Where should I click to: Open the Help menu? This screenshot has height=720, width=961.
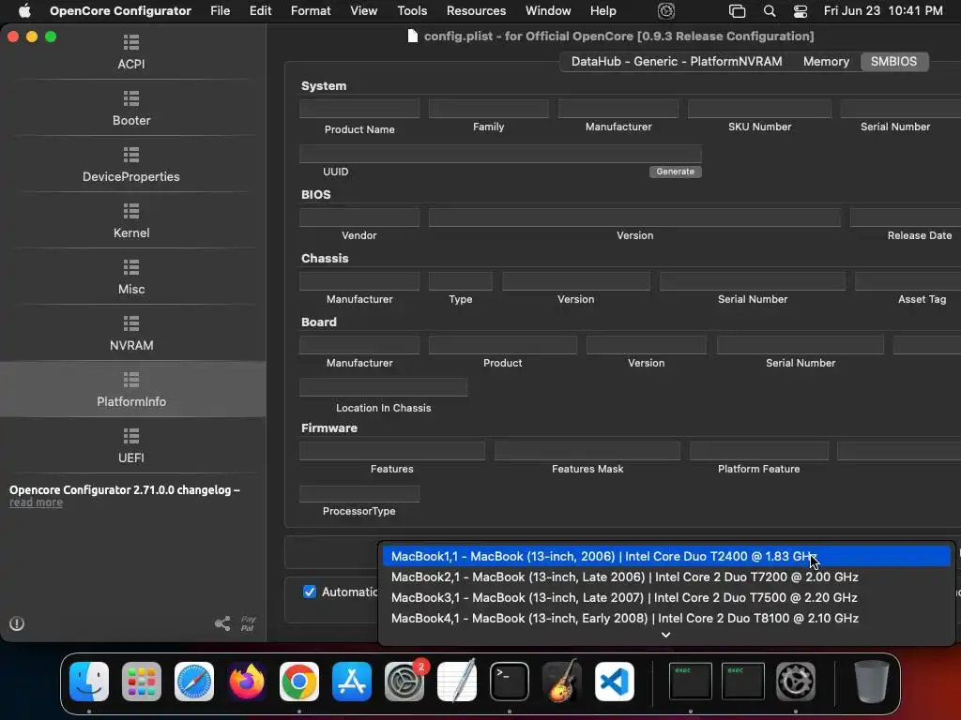click(x=603, y=11)
